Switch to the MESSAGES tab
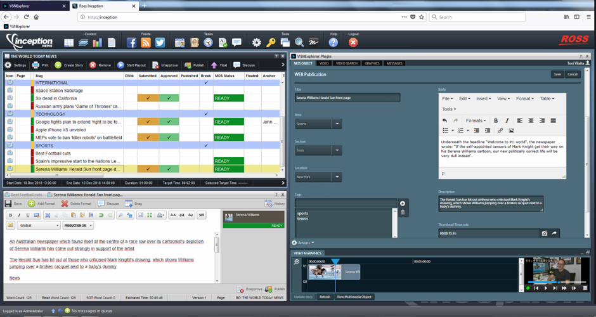Screen dimensions: 596x317 394,63
